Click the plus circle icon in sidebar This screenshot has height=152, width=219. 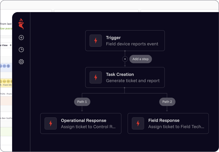(x=21, y=38)
